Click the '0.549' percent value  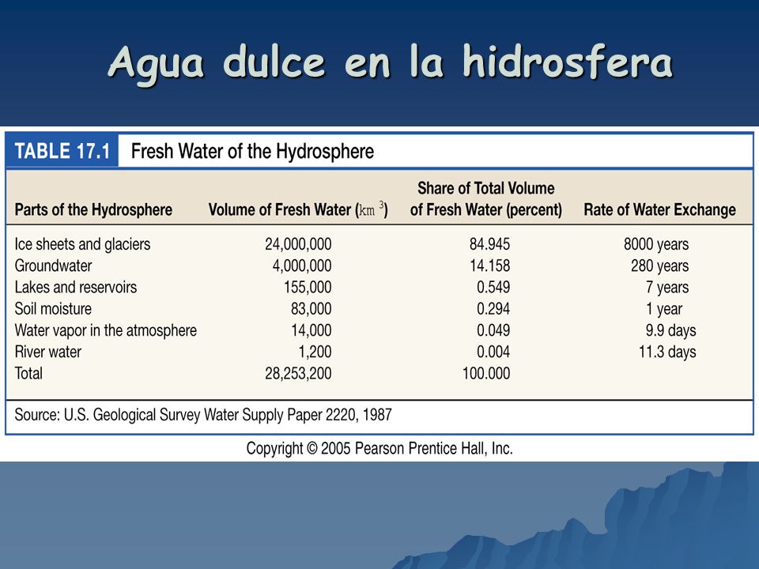pyautogui.click(x=493, y=287)
